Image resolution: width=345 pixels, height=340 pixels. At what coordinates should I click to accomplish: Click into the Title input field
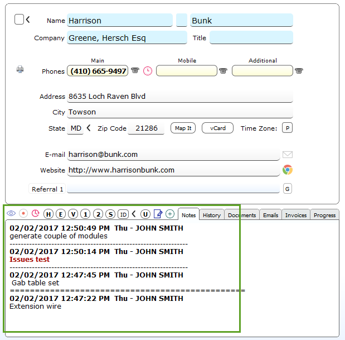click(251, 38)
